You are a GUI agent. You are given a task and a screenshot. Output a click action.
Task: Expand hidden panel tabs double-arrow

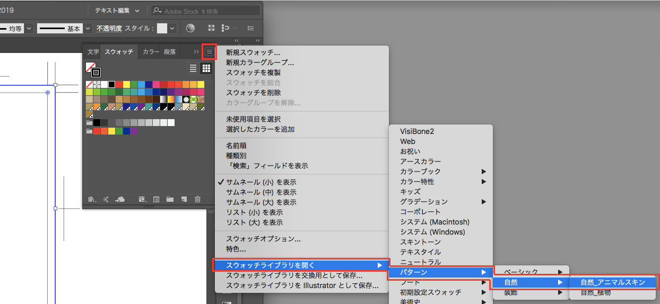click(x=196, y=52)
